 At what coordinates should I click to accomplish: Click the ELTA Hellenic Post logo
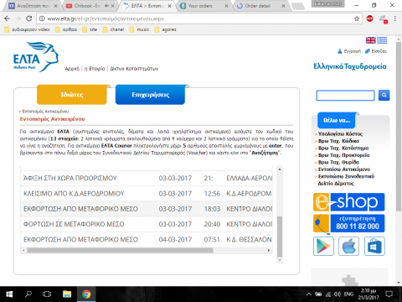(x=36, y=57)
